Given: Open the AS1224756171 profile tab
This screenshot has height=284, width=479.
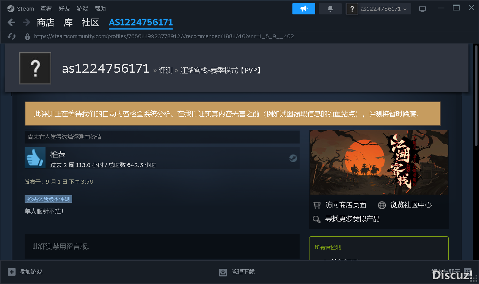Looking at the screenshot, I should click(x=141, y=22).
